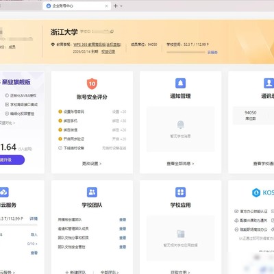The height and width of the screenshot is (274, 274).
Task: Click the icon next to 学校高级接口集成
Action: pyautogui.click(x=7, y=105)
